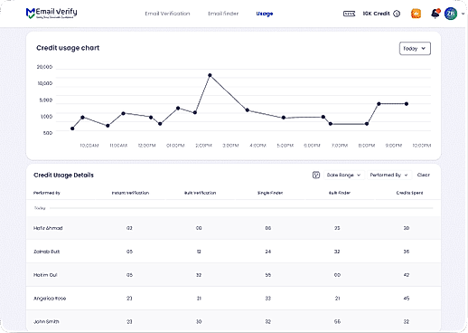The height and width of the screenshot is (333, 468).
Task: Select the first data point on the chart
Action: point(72,128)
